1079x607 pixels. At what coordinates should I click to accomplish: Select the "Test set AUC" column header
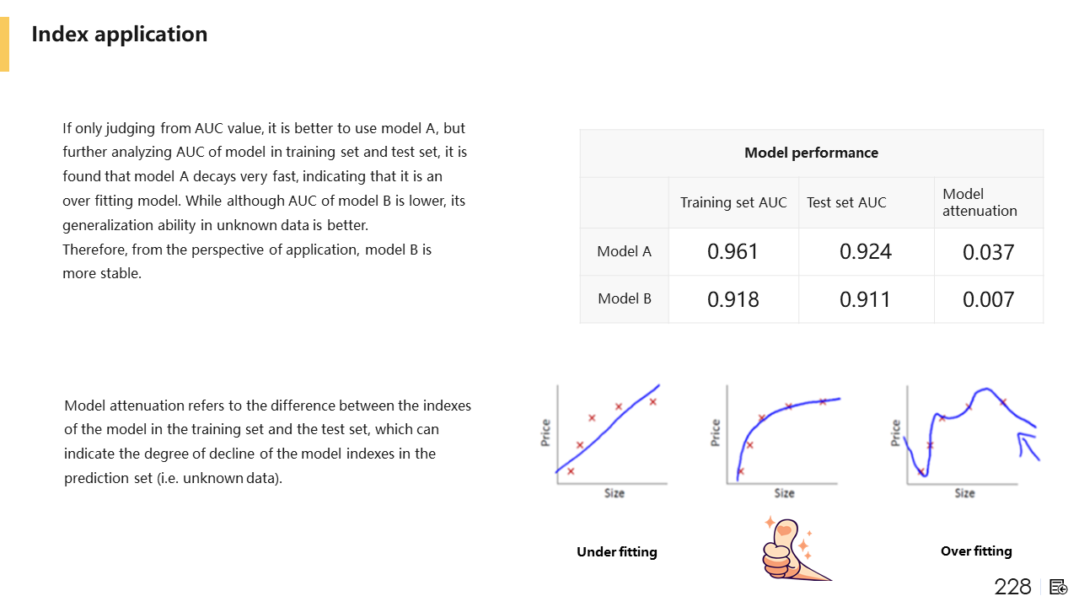[x=846, y=202]
